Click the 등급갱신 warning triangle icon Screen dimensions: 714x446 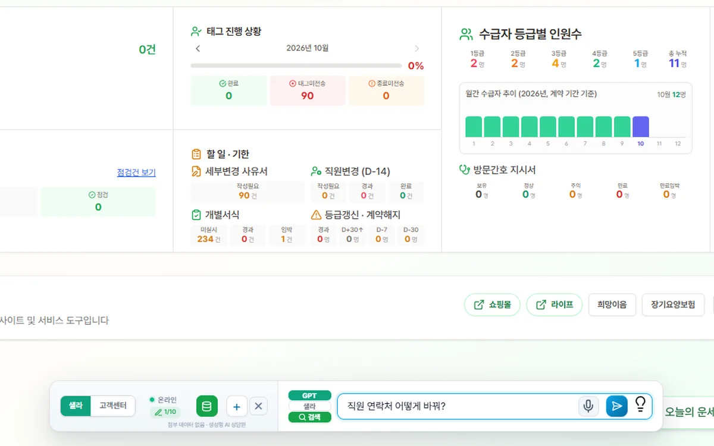click(316, 215)
